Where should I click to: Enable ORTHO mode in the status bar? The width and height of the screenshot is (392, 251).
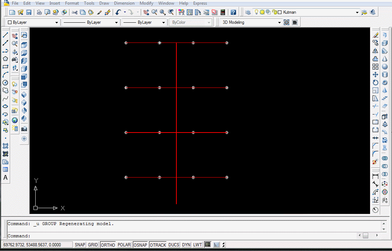click(x=108, y=245)
